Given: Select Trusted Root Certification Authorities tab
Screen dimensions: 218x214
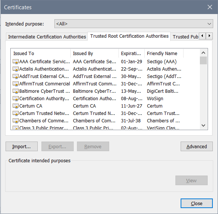Looking at the screenshot, I should point(129,36).
